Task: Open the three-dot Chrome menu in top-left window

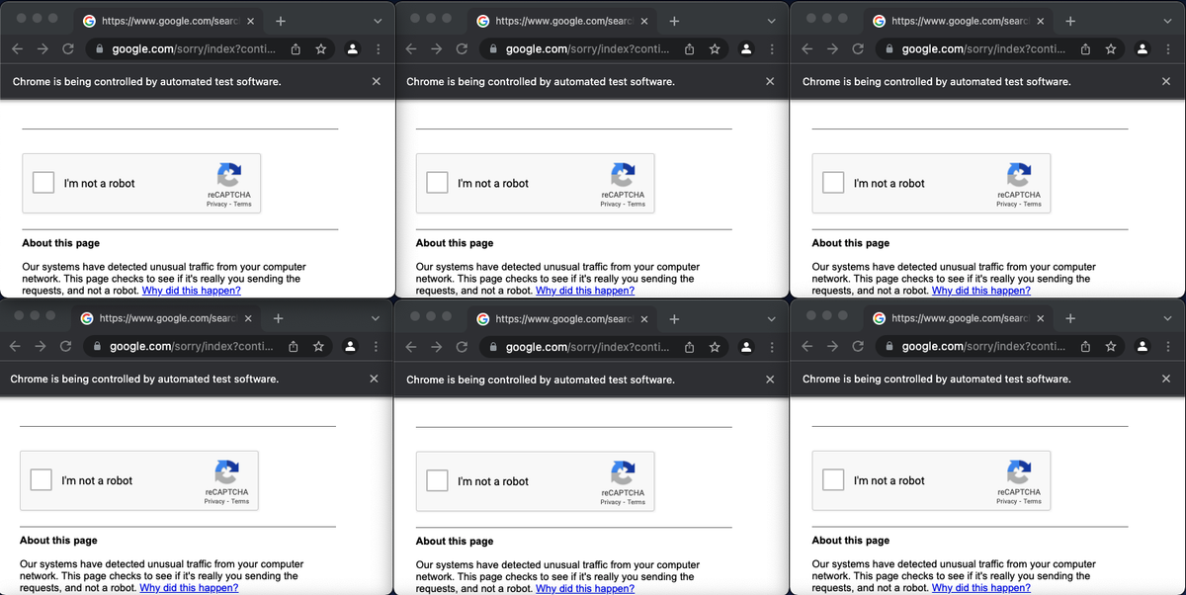Action: click(379, 48)
